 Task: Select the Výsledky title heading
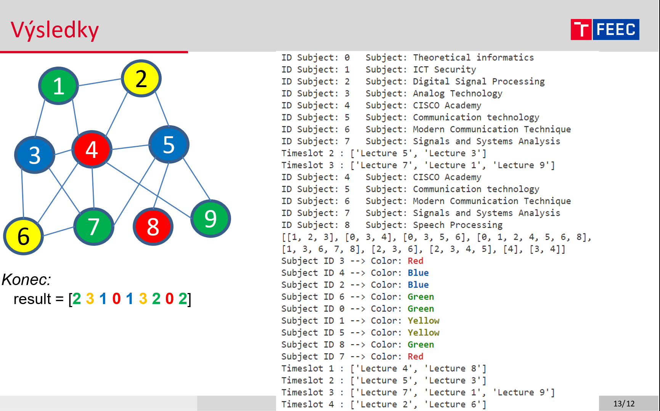[54, 29]
